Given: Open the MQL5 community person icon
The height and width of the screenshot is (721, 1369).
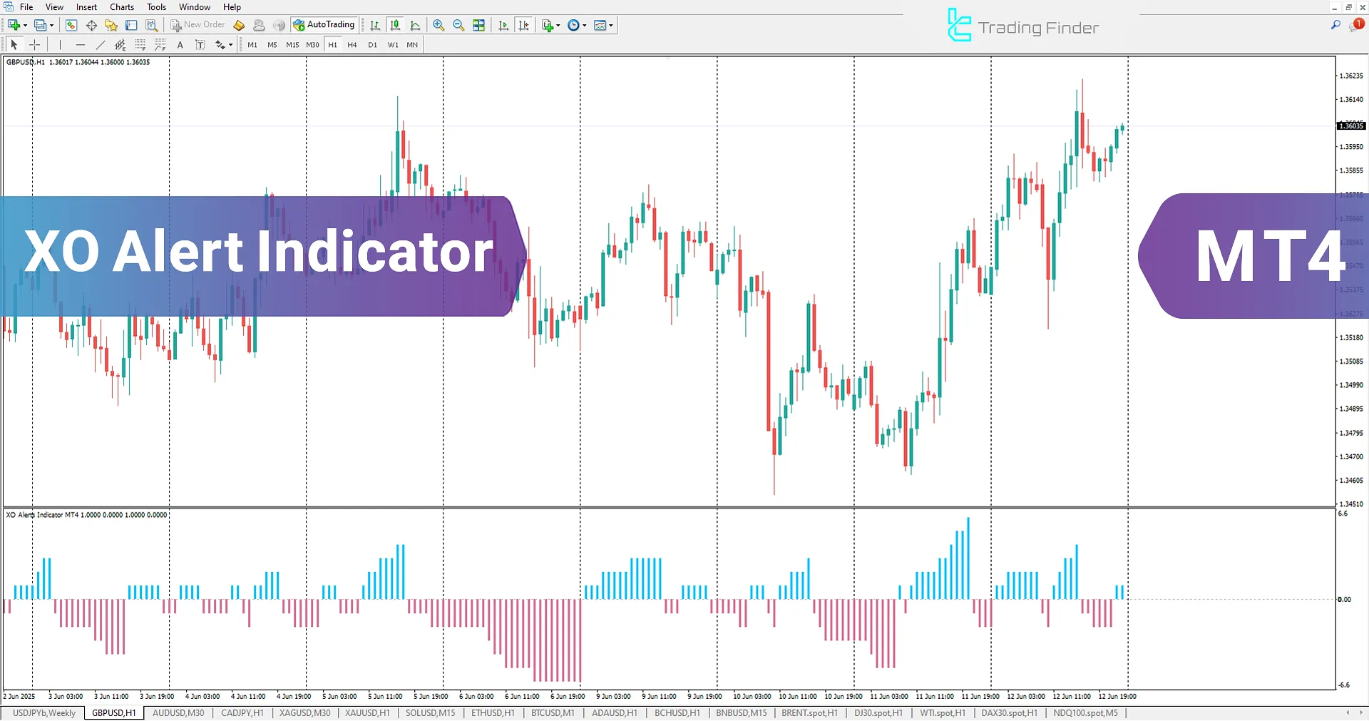Looking at the screenshot, I should point(259,25).
